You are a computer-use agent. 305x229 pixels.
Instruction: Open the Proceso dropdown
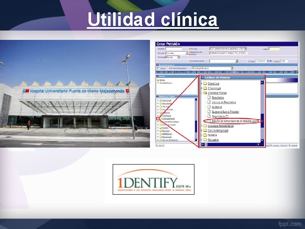[228, 49]
